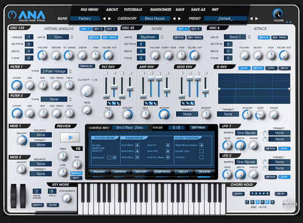This screenshot has width=303, height=223.
Task: Click the G ENV Amount knob
Action: (x=248, y=115)
